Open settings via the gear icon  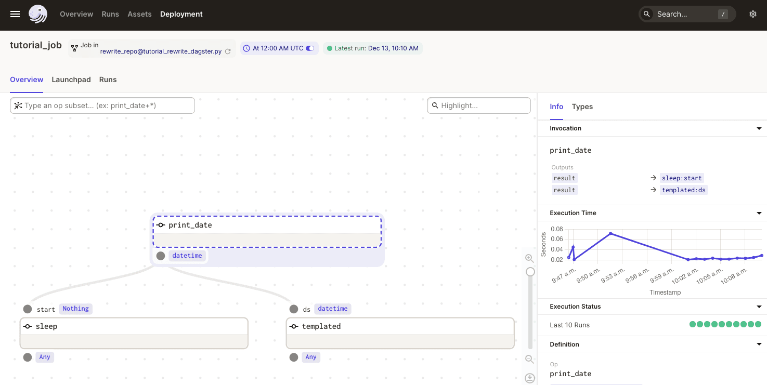752,14
